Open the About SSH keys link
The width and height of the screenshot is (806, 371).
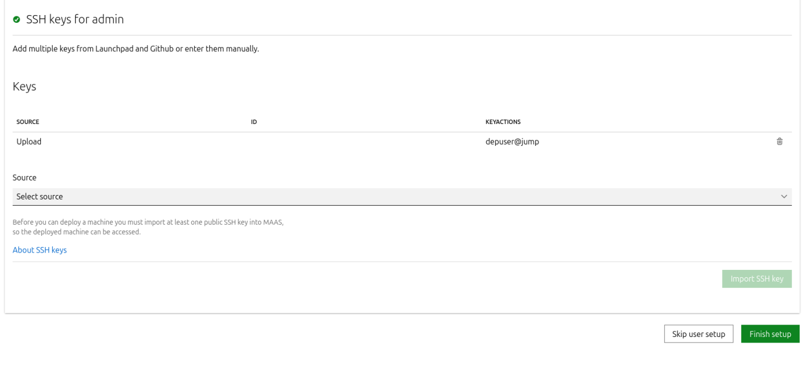[39, 250]
